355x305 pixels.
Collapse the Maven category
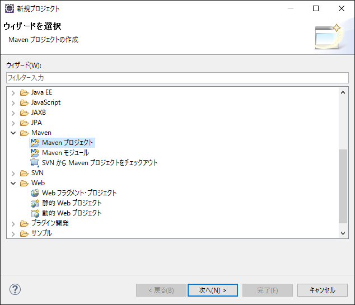[13, 133]
